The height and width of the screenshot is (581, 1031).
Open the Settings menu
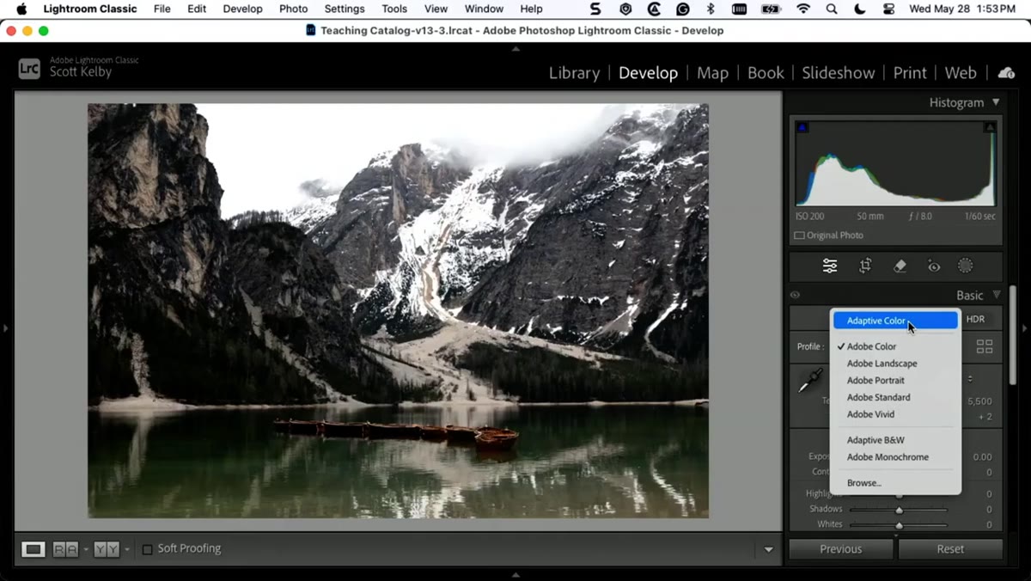click(345, 9)
